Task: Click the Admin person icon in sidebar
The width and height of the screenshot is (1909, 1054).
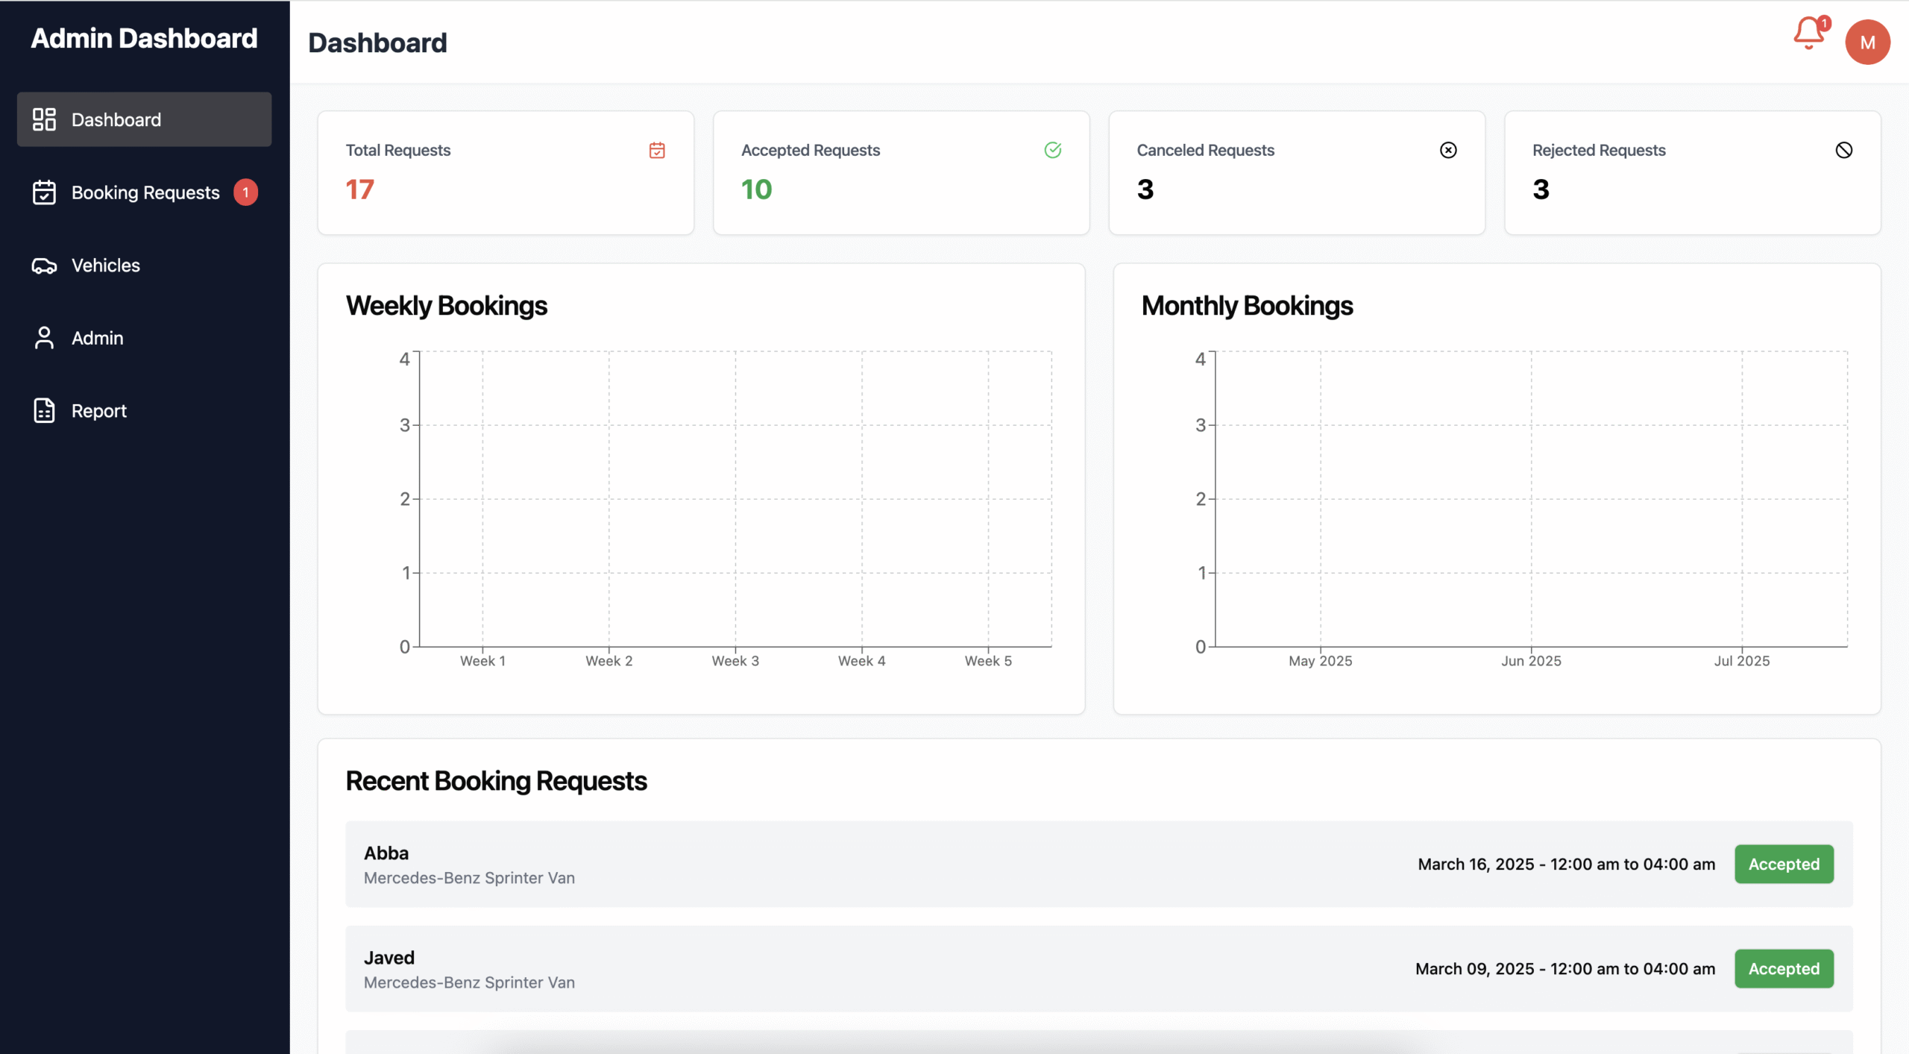Action: coord(44,338)
